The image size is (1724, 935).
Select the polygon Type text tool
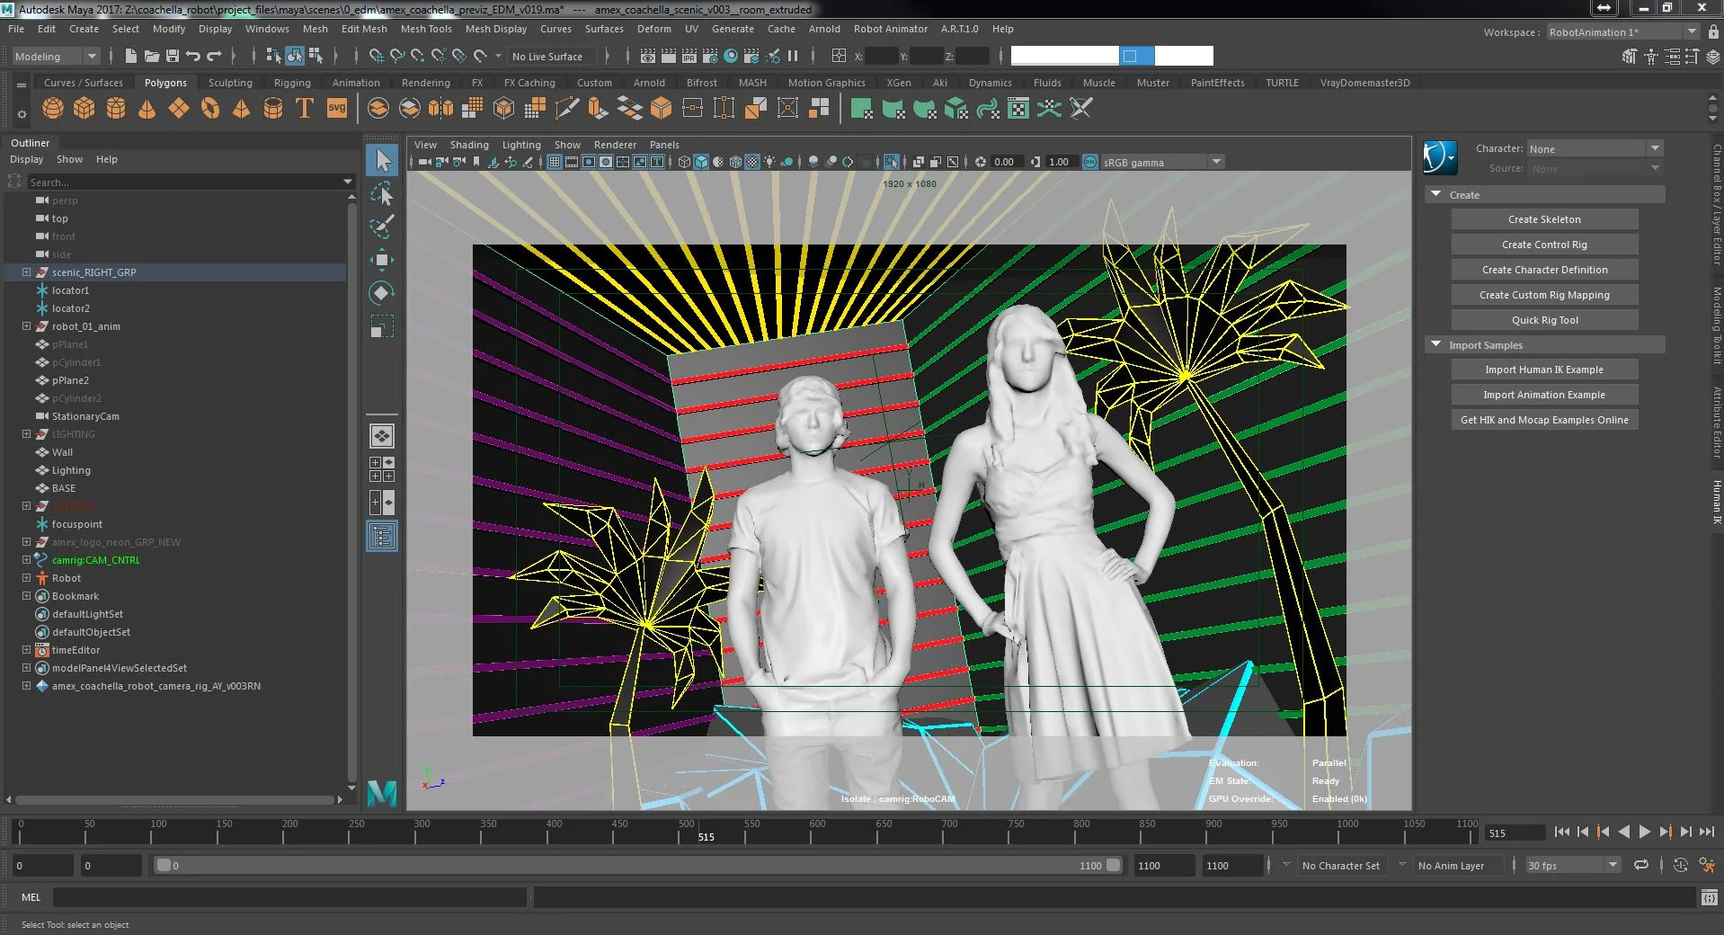[x=305, y=109]
